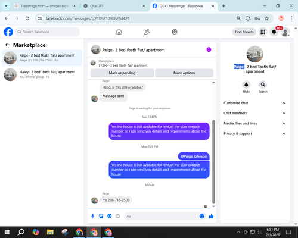Click the @Paige Johnson mention
Image resolution: width=298 pixels, height=238 pixels.
point(194,156)
